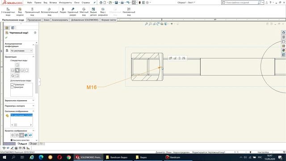This screenshot has height=161, width=286.
Task: Open the Правка menu
Action: [38, 3]
